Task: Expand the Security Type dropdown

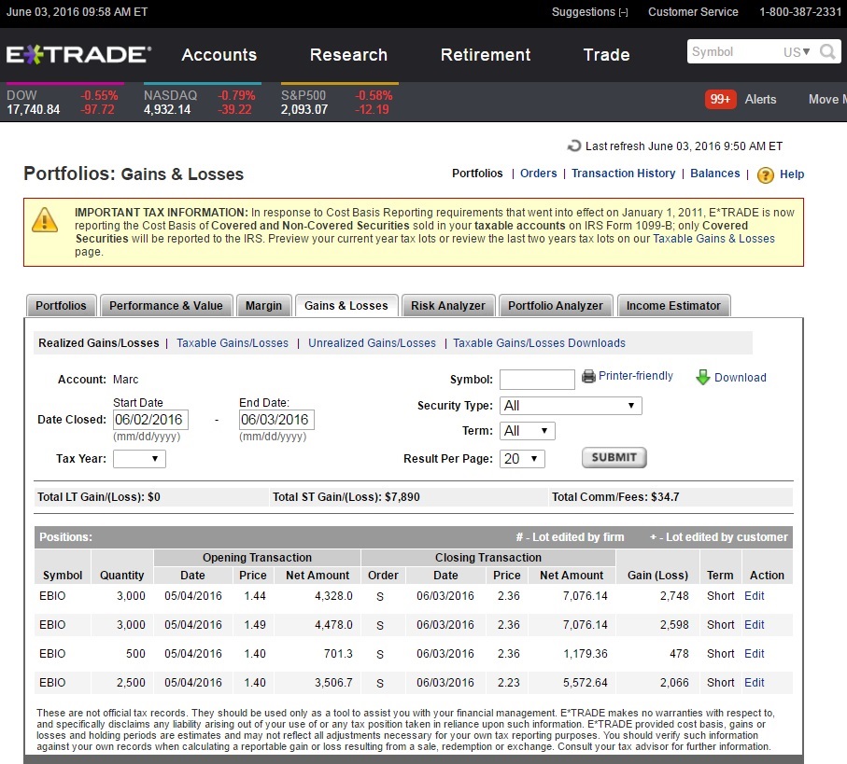Action: [571, 406]
